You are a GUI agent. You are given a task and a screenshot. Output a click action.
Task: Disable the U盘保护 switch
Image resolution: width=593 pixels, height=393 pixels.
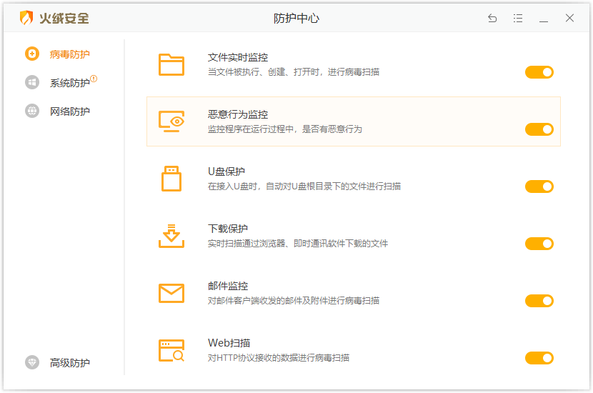click(539, 186)
